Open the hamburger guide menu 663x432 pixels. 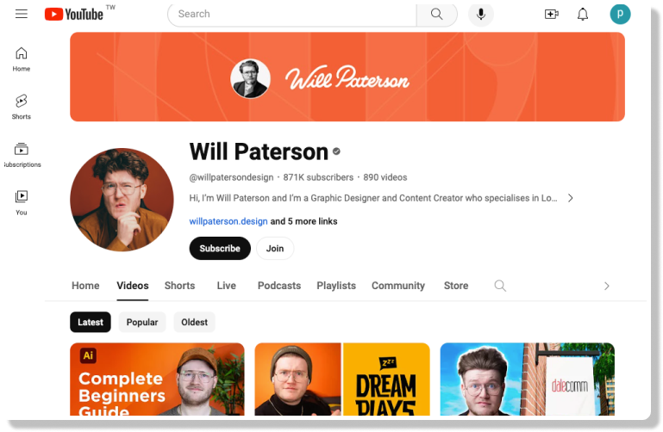[22, 14]
